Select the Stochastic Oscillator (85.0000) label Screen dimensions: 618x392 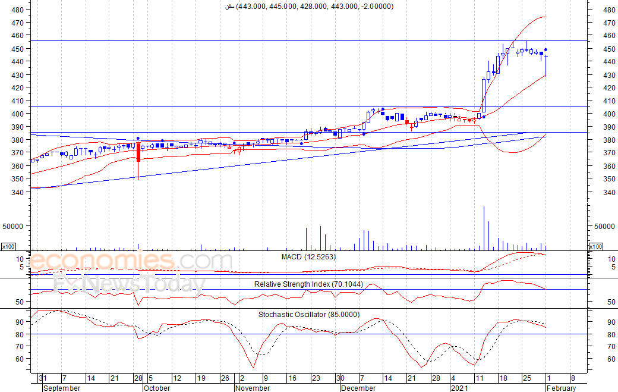tap(309, 314)
